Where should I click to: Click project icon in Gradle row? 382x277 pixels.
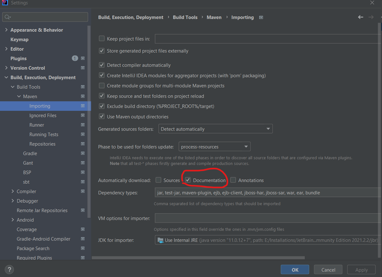(83, 153)
